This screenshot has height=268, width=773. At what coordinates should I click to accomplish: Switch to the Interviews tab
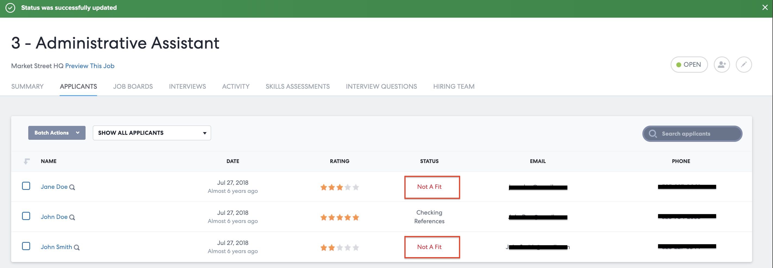pos(187,87)
